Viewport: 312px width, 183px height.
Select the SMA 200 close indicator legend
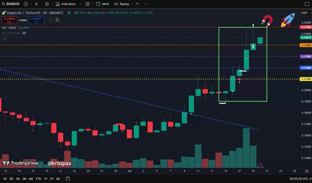click(x=11, y=33)
